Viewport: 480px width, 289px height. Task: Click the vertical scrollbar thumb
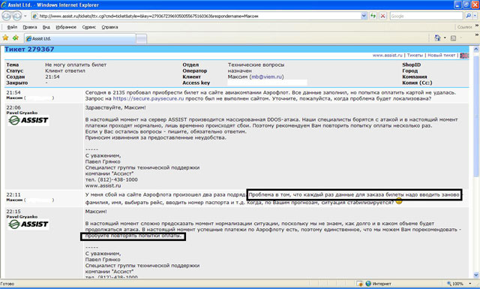[x=476, y=116]
